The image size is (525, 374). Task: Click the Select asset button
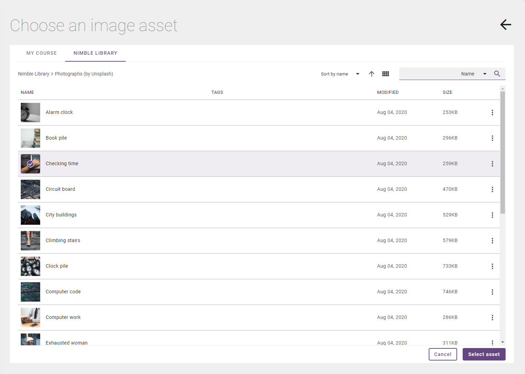484,354
